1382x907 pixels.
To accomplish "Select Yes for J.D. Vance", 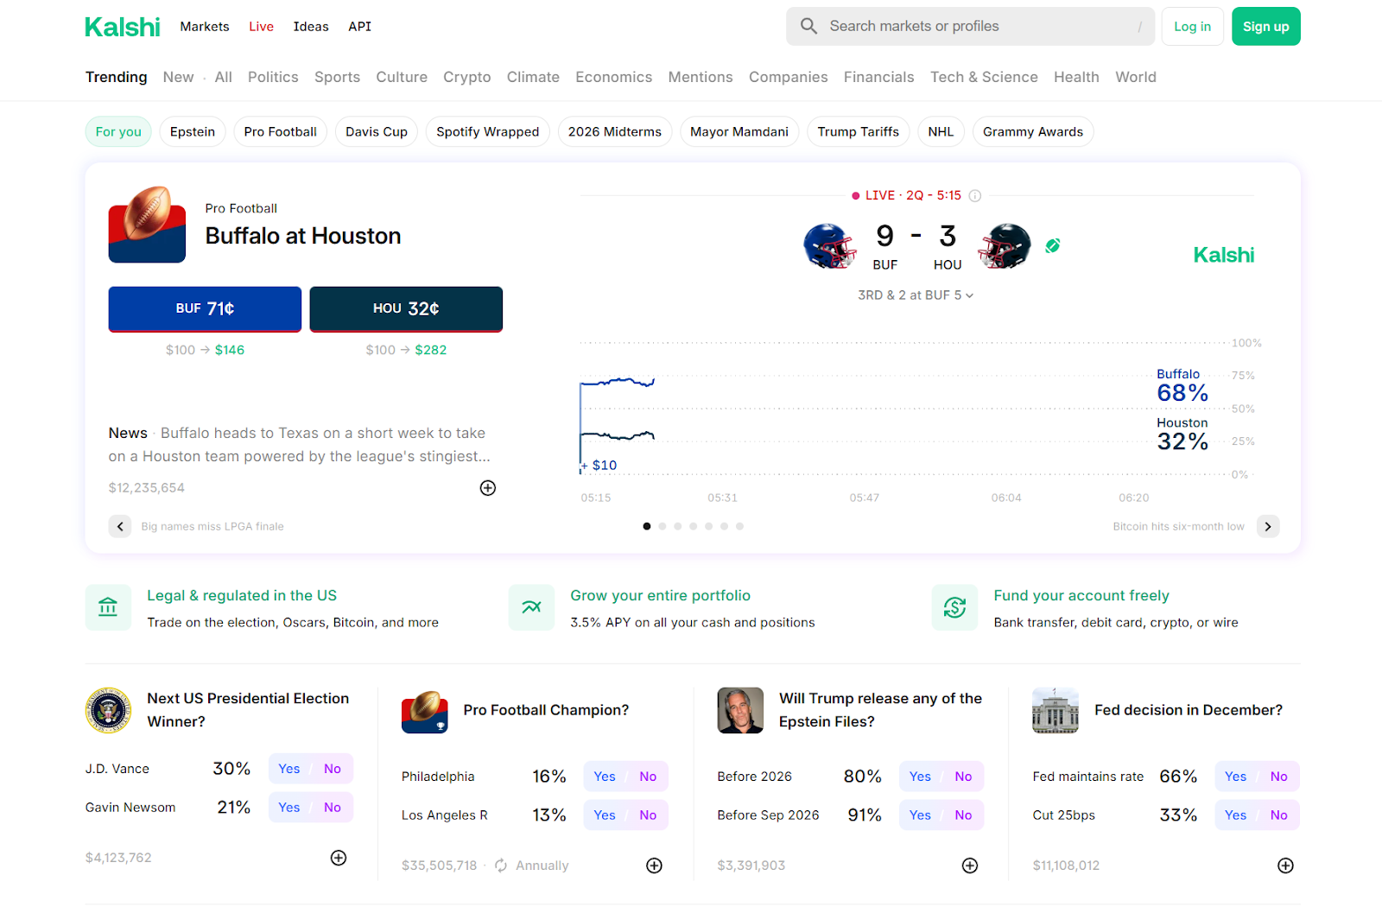I will click(289, 769).
